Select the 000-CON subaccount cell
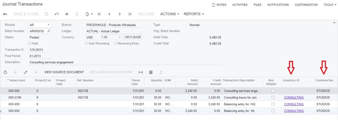Image resolution: width=338 pixels, height=120 pixels. pyautogui.click(x=20, y=97)
